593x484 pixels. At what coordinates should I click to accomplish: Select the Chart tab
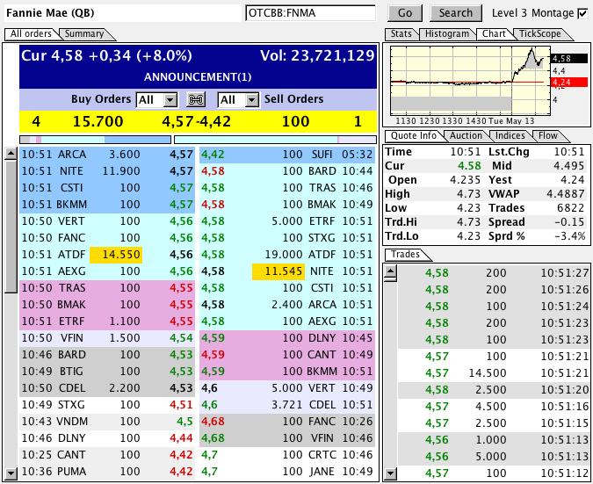pyautogui.click(x=494, y=33)
